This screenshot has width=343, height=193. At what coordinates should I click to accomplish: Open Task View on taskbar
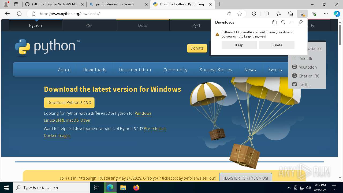(x=96, y=188)
